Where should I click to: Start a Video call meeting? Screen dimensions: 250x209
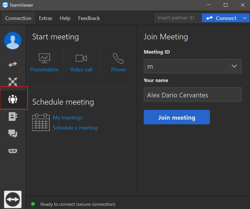[81, 63]
